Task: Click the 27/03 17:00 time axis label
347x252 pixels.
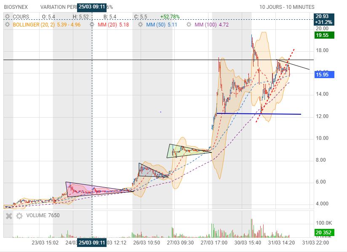Action: pos(214,243)
